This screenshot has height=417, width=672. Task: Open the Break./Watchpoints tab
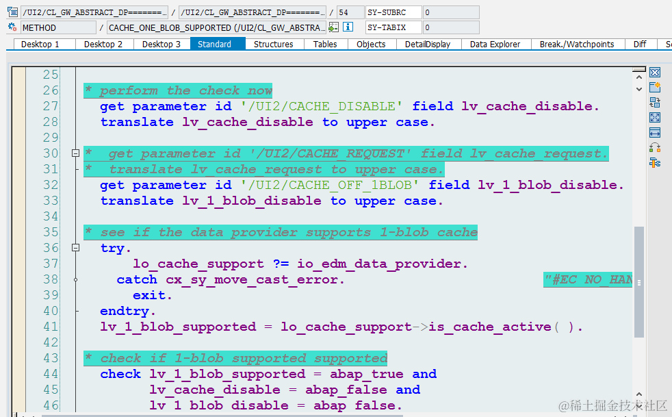578,45
